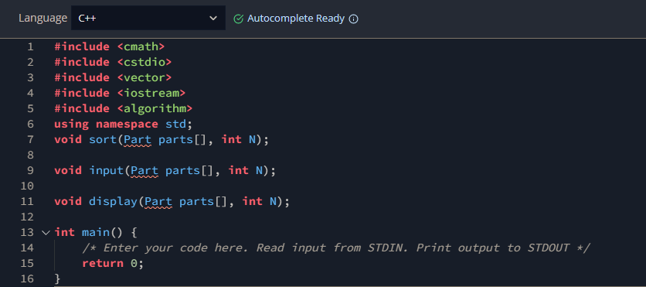Click the green Autocomplete Ready checkmark icon
Image resolution: width=646 pixels, height=287 pixels.
coord(238,19)
